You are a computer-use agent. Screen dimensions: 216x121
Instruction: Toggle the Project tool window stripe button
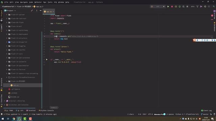(x=1, y=16)
